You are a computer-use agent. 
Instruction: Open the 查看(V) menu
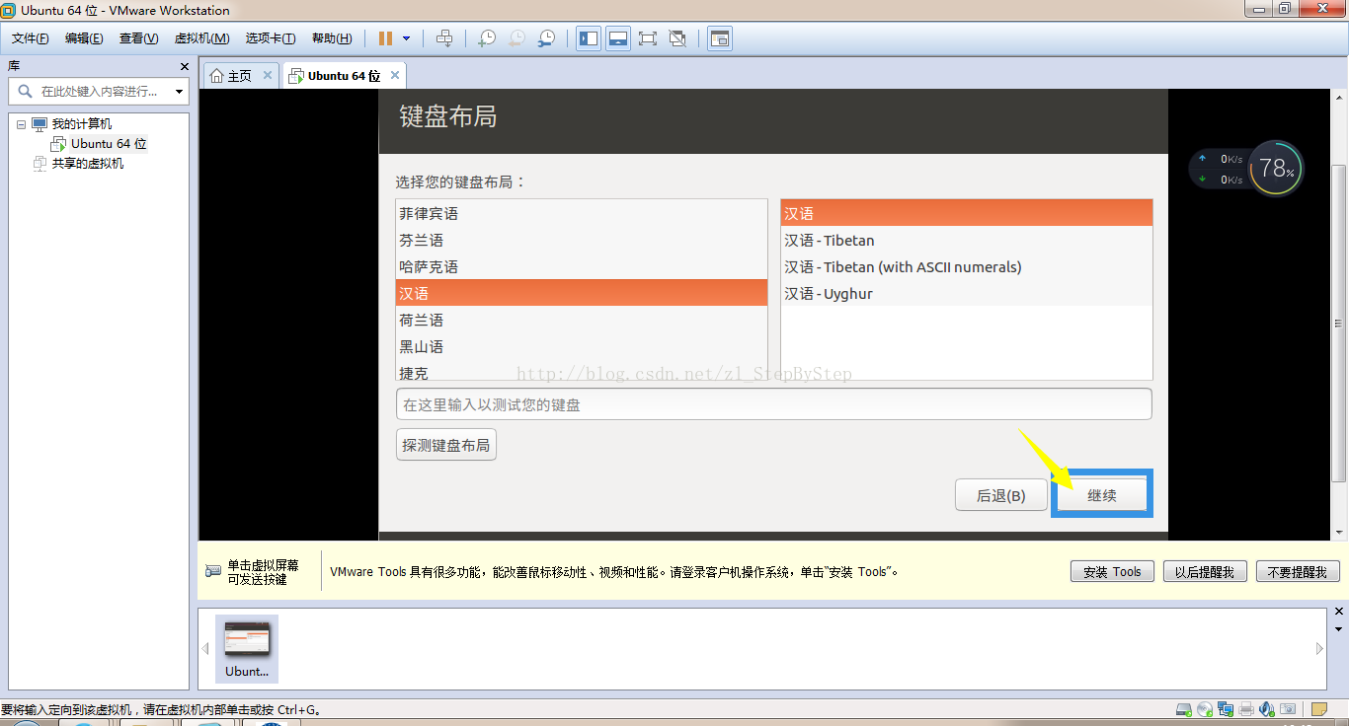tap(138, 38)
